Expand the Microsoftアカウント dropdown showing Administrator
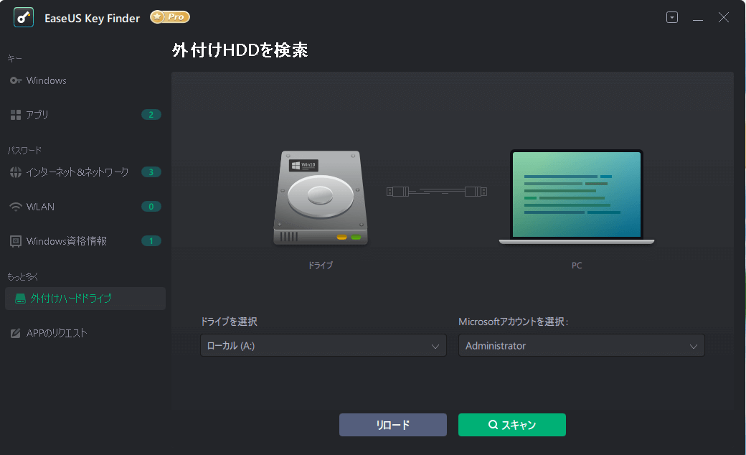746x455 pixels. pos(581,345)
